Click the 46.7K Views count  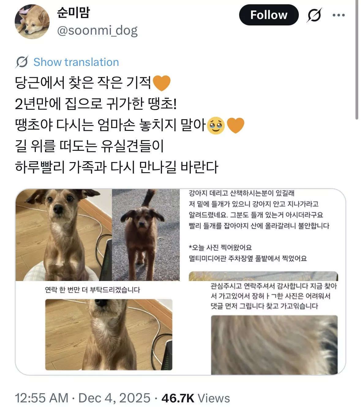click(196, 398)
